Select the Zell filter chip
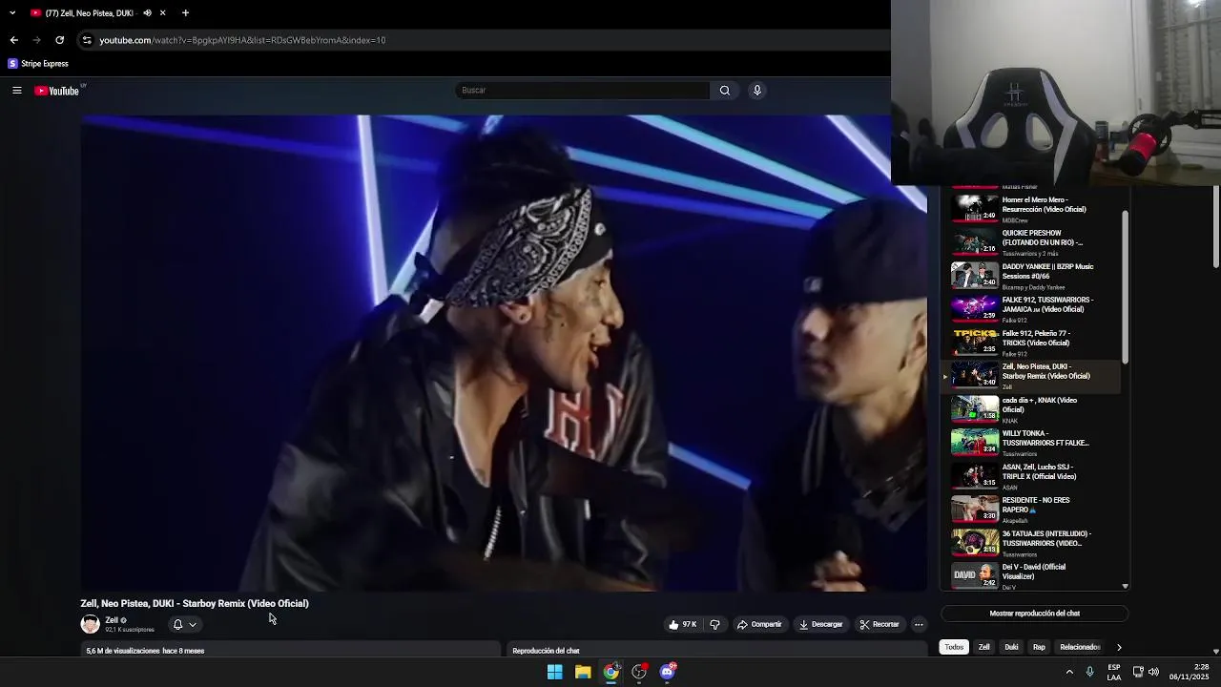The width and height of the screenshot is (1221, 687). (983, 647)
